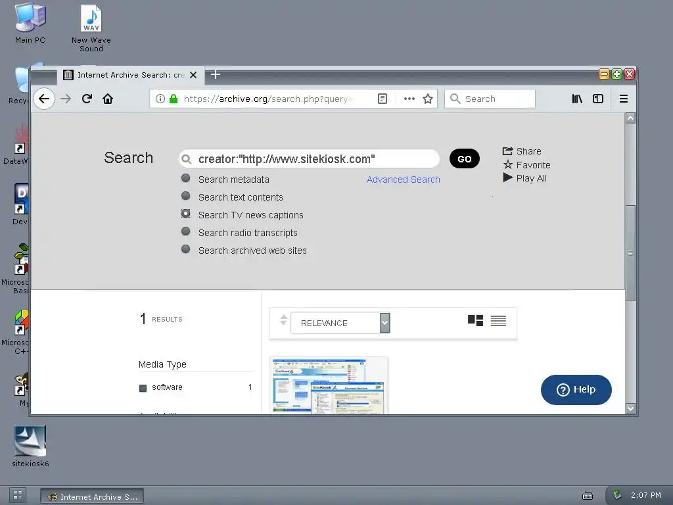Select Search metadata radio option
673x505 pixels.
[185, 178]
